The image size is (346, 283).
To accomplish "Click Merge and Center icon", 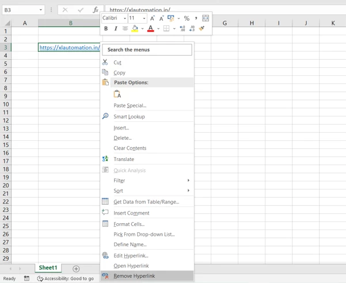I will (206, 18).
